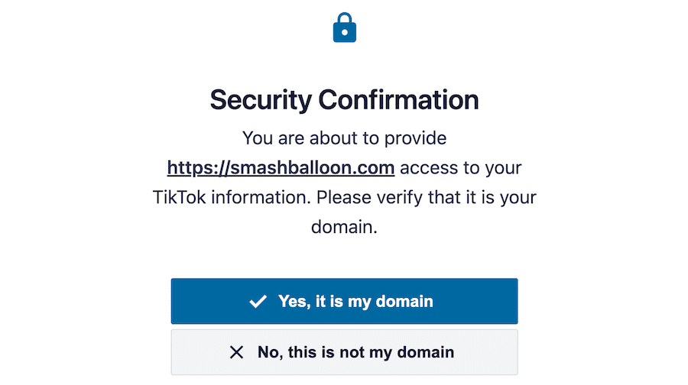Decline with "No, this is not my domain"

point(344,352)
